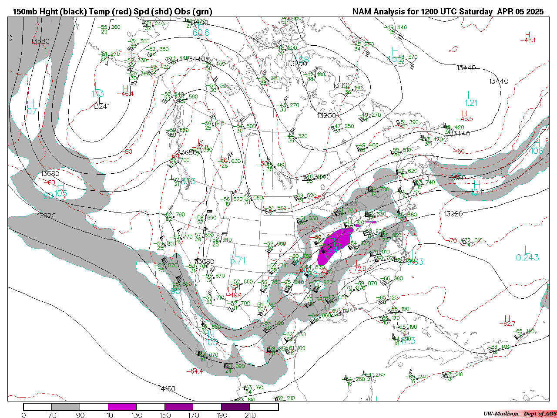The height and width of the screenshot is (418, 557).
Task: Click the 13241 height contour label
Action: click(101, 106)
